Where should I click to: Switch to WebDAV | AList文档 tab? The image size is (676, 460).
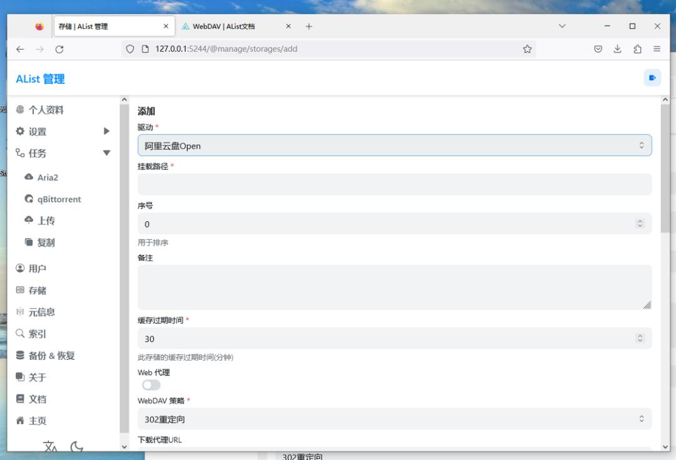(237, 26)
